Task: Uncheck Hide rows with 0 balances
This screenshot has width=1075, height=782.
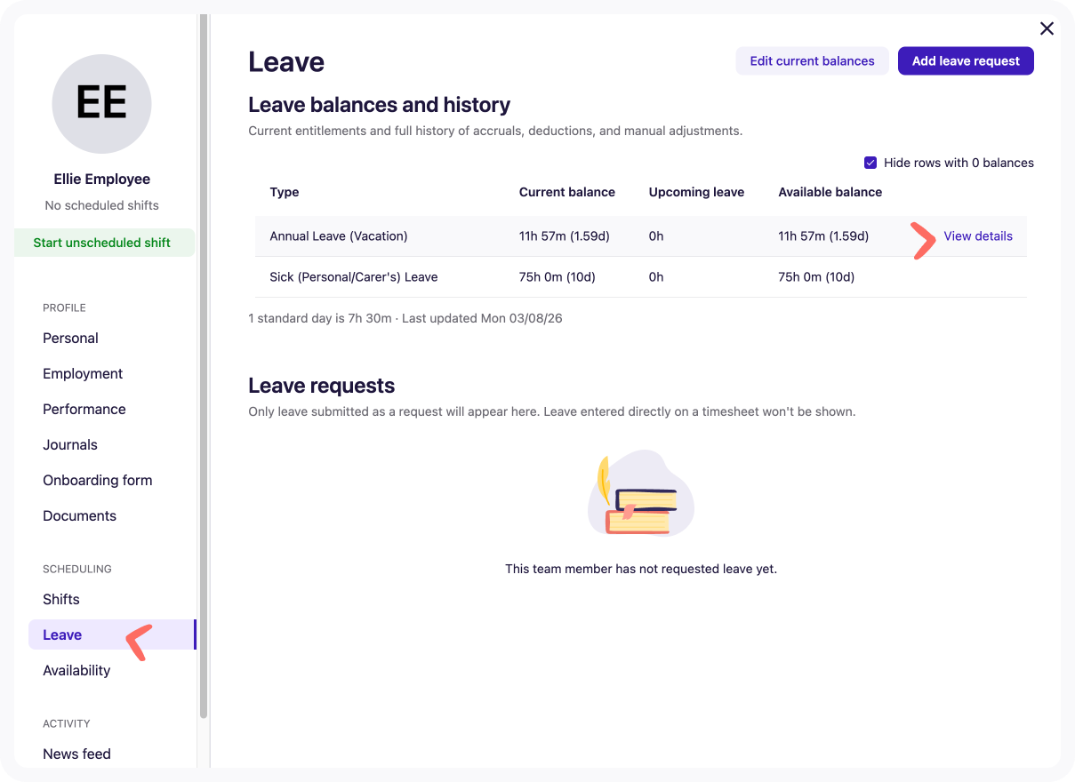Action: click(870, 163)
